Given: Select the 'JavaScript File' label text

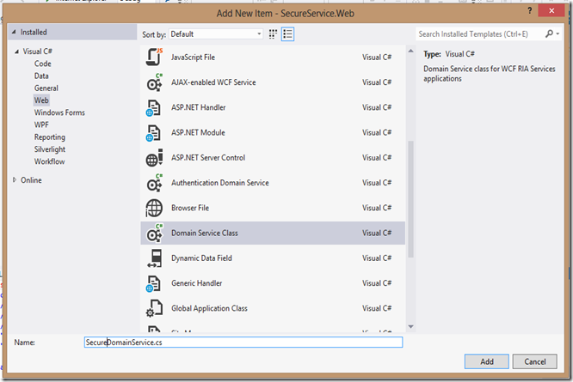Looking at the screenshot, I should 193,58.
